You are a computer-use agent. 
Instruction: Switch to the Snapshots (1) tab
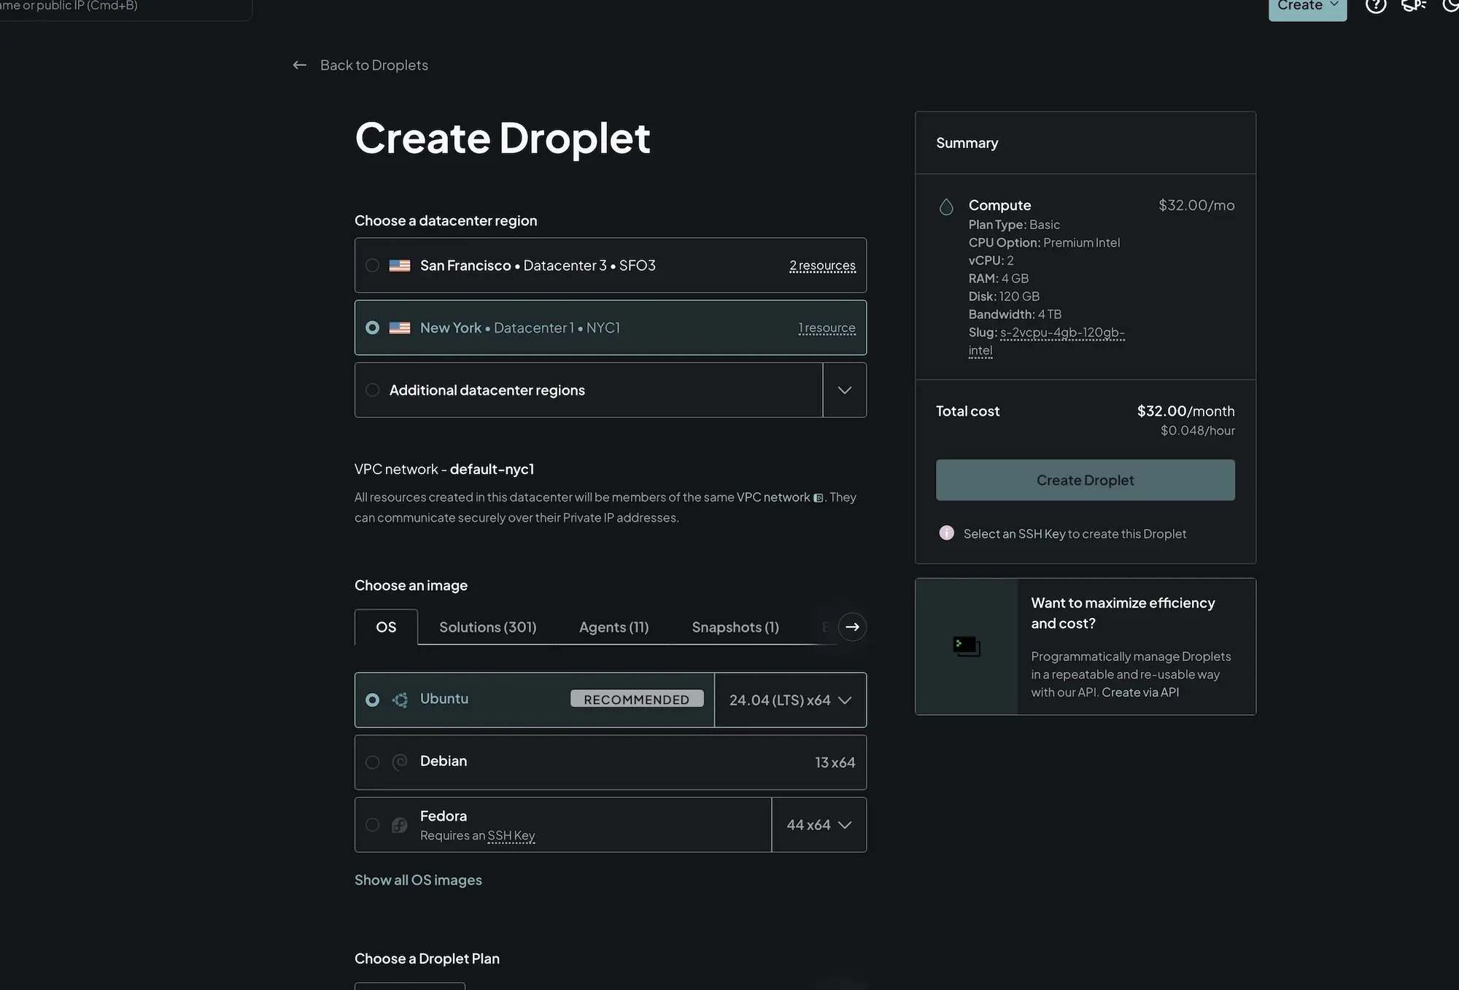(735, 627)
